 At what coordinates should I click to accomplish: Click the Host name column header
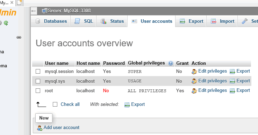pyautogui.click(x=88, y=63)
